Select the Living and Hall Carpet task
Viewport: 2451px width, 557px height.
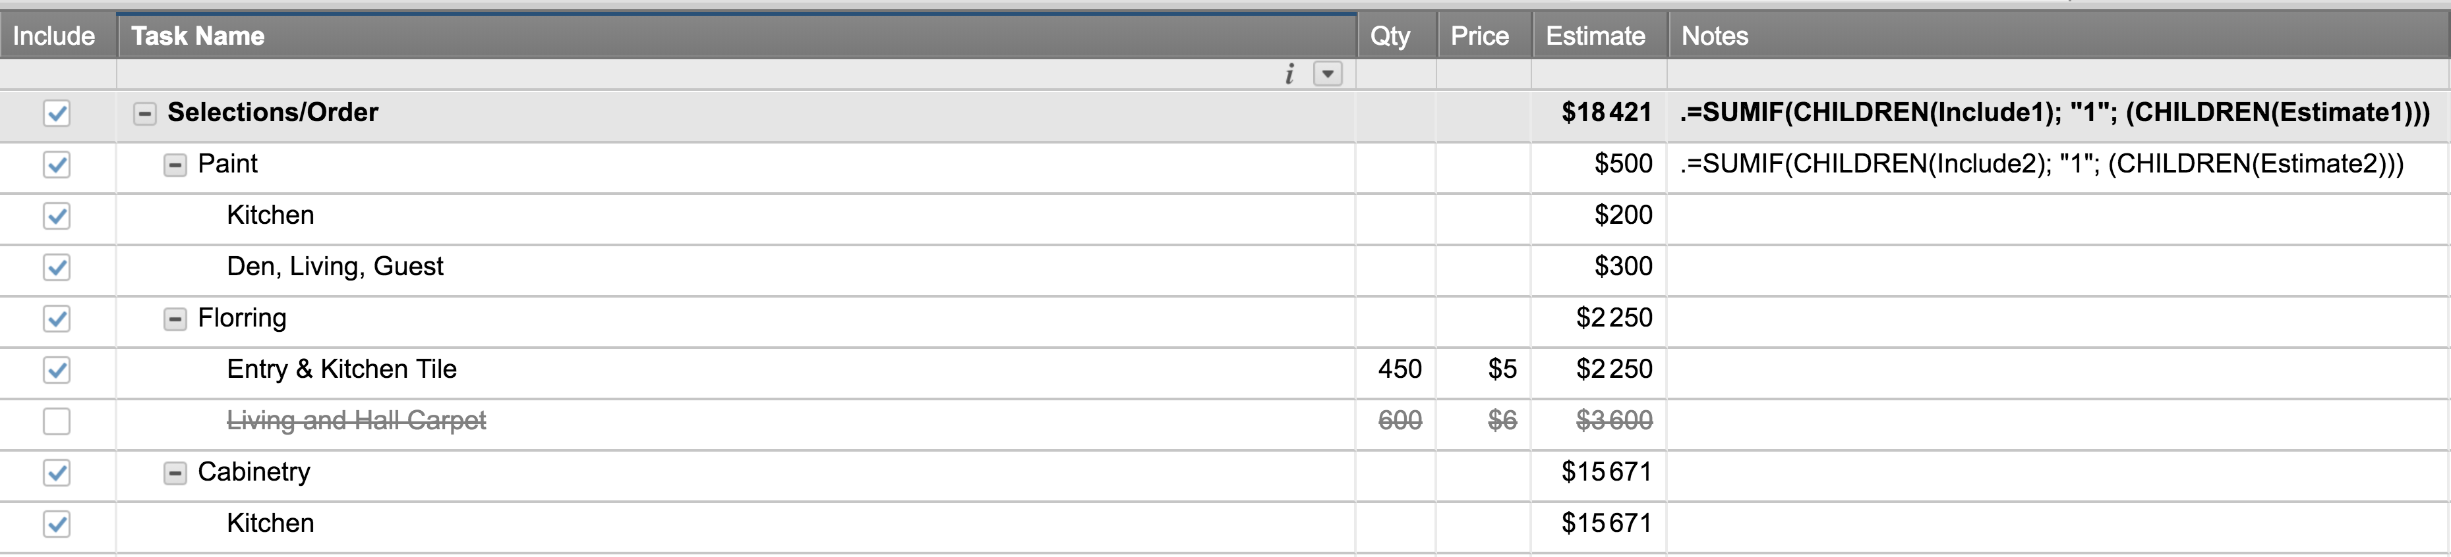click(x=356, y=421)
